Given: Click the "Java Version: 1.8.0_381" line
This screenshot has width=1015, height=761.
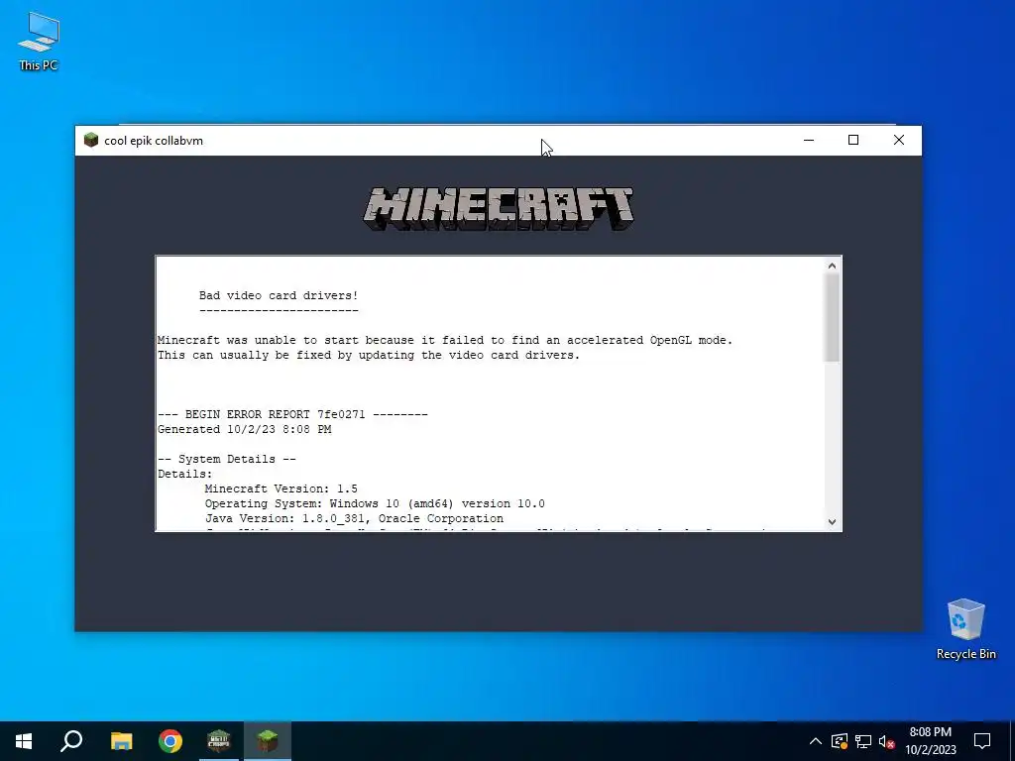Looking at the screenshot, I should pyautogui.click(x=354, y=519).
